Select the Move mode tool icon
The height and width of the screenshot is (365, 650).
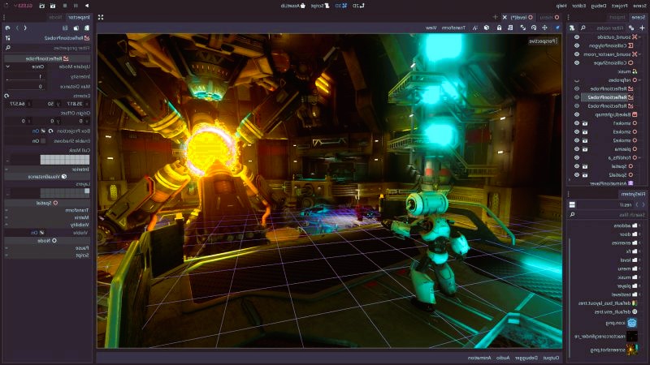point(545,27)
